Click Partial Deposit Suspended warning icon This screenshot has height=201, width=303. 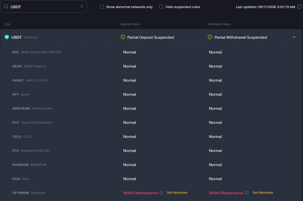pos(123,37)
